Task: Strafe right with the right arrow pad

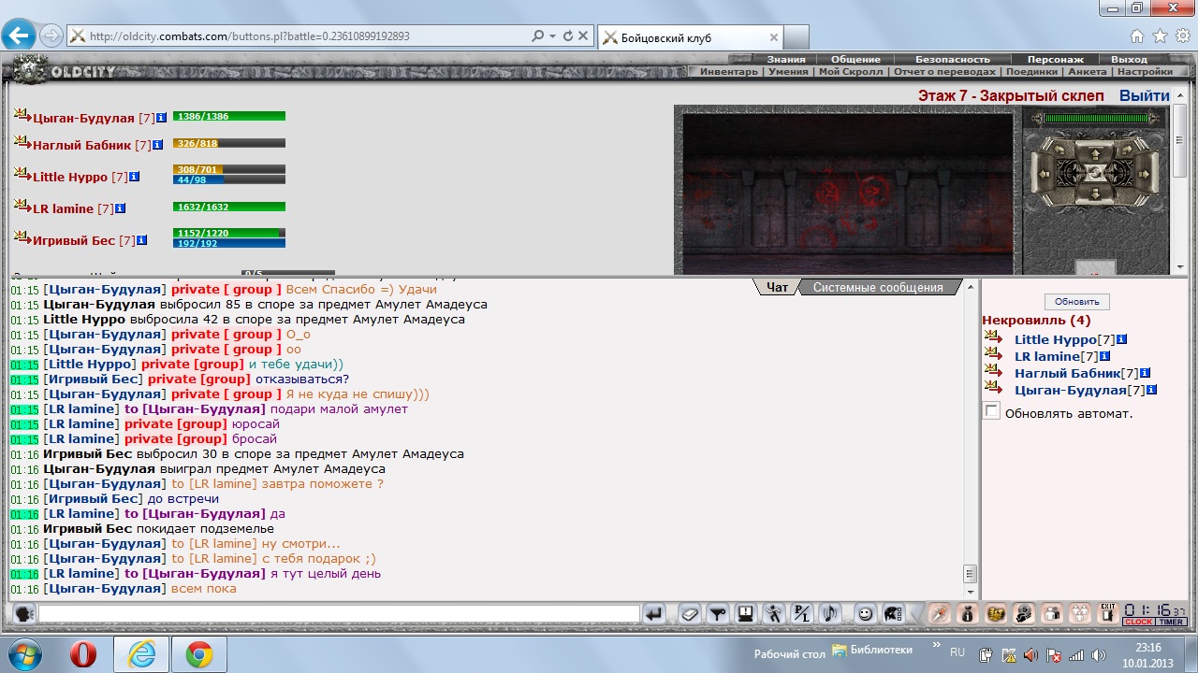Action: (x=1145, y=174)
